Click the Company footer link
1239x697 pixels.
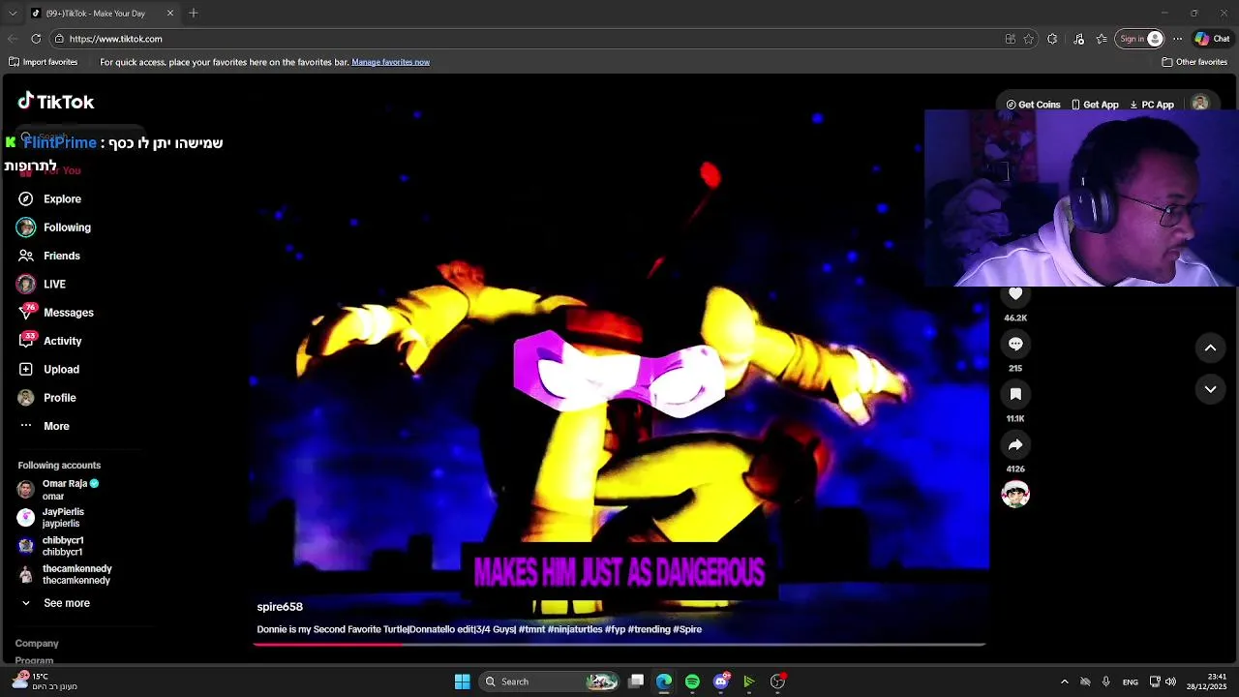point(37,644)
